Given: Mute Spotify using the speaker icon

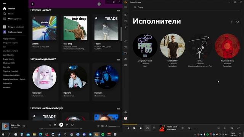Looking at the screenshot, I should click(106, 126).
